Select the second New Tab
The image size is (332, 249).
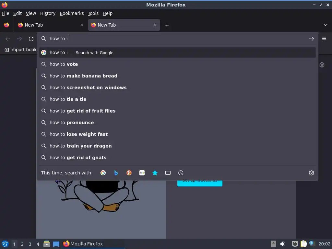click(124, 25)
